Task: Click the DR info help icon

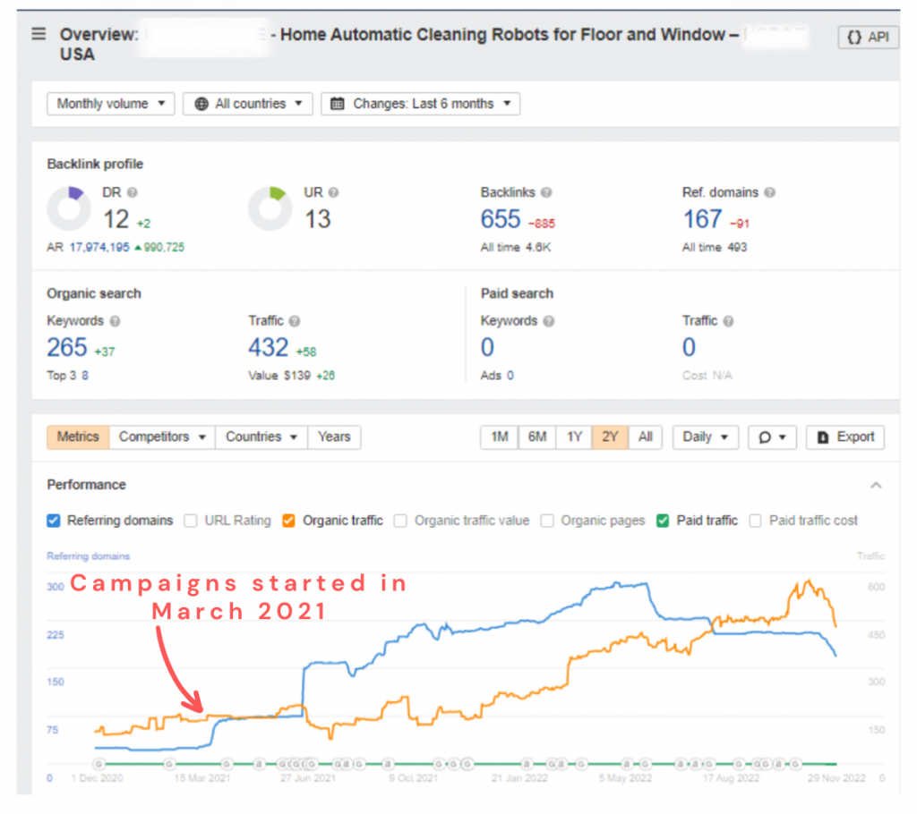Action: (x=133, y=192)
